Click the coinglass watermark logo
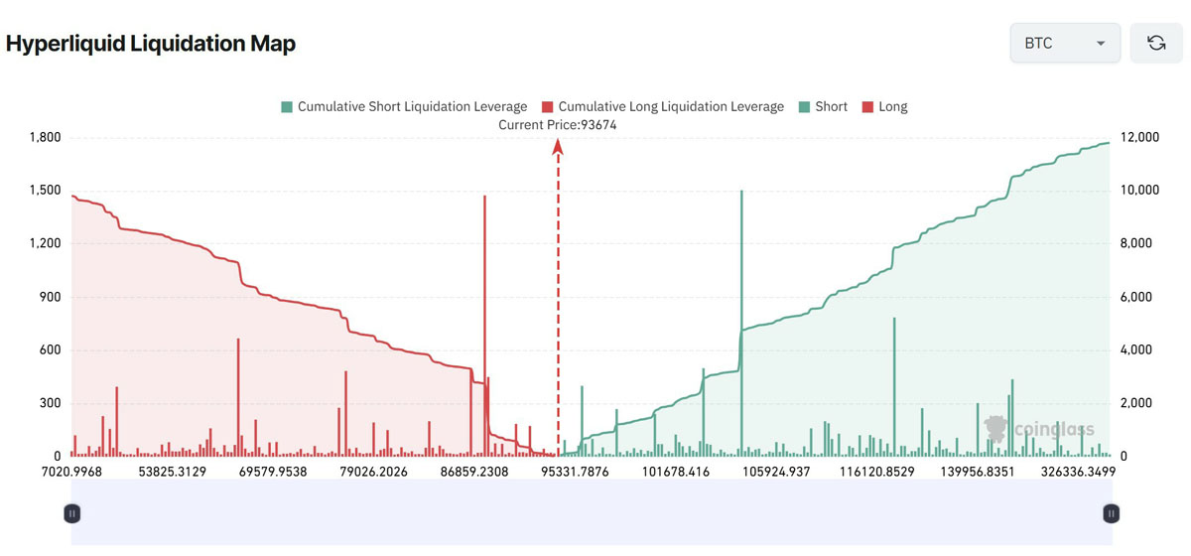The image size is (1191, 556). tap(1039, 429)
